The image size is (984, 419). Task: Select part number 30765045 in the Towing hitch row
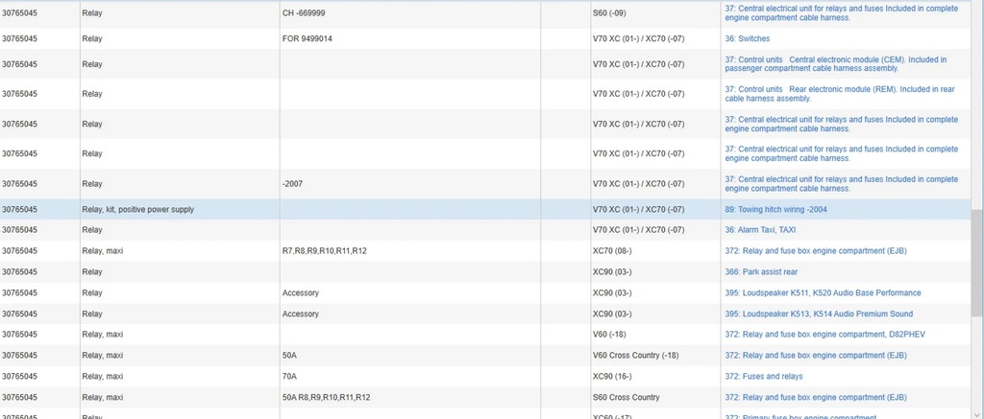point(39,210)
